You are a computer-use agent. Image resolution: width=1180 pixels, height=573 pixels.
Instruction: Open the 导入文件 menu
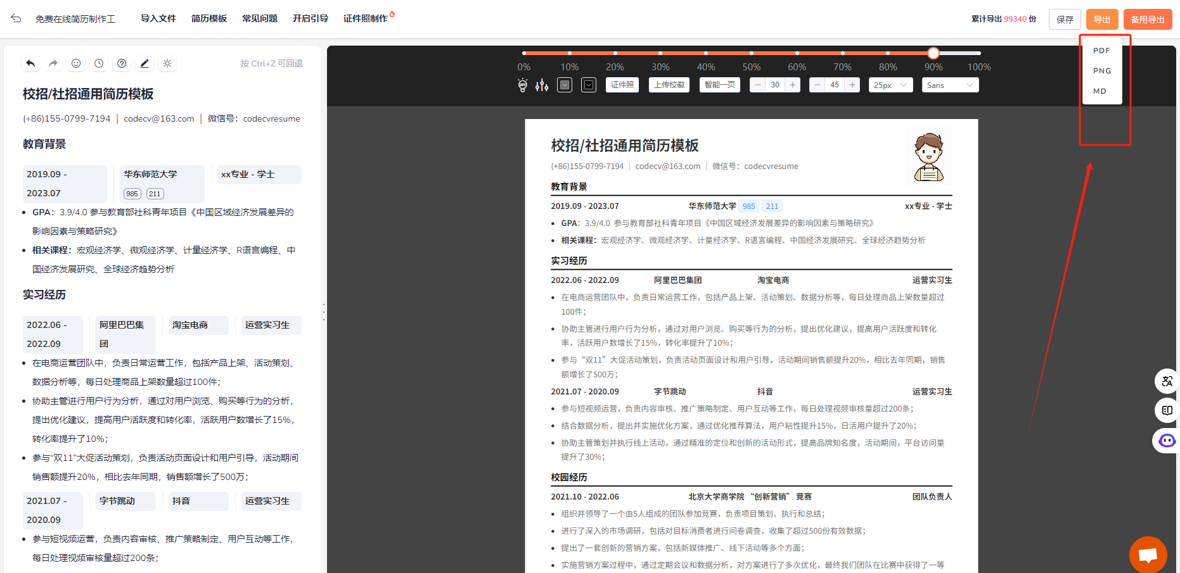[x=158, y=18]
